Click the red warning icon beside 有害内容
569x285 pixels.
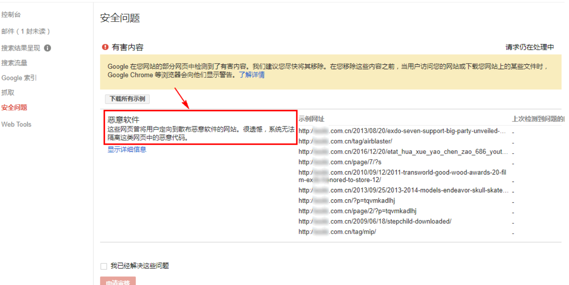105,47
